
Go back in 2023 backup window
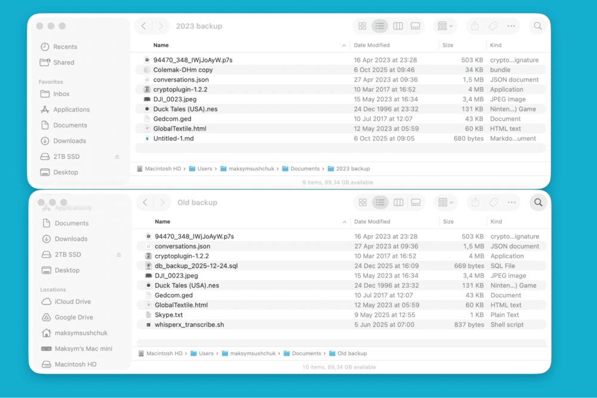143,26
